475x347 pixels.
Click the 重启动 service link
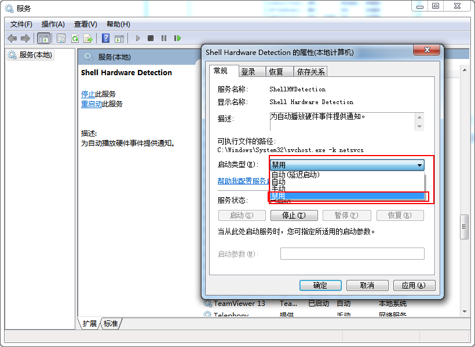tap(92, 104)
